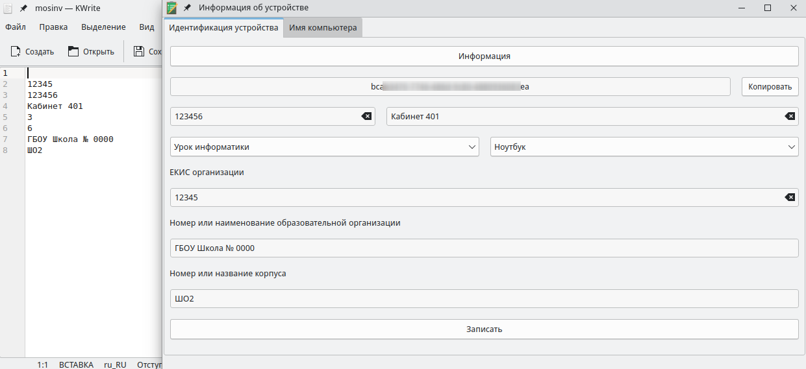The height and width of the screenshot is (369, 806).
Task: Click the pin icon in dialog title bar
Action: tap(187, 8)
